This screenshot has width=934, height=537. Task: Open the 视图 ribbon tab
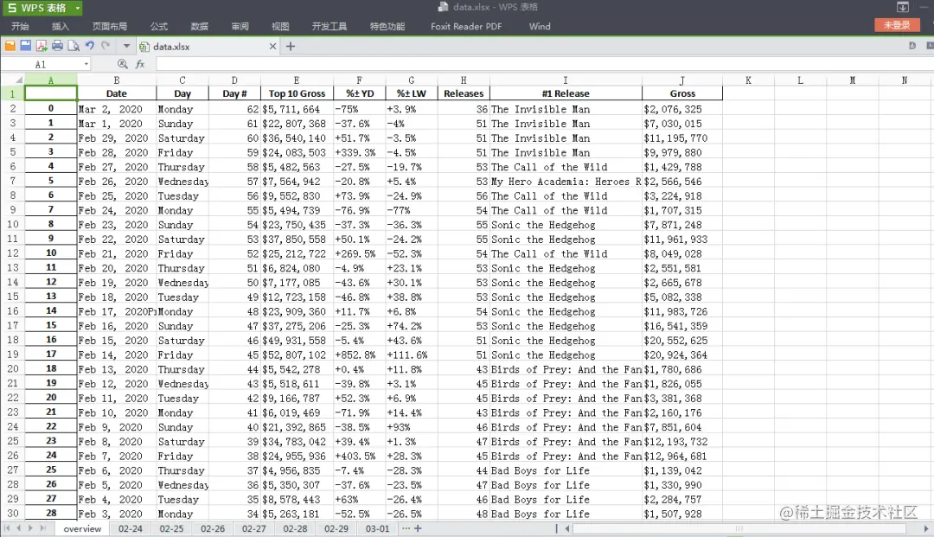coord(280,26)
